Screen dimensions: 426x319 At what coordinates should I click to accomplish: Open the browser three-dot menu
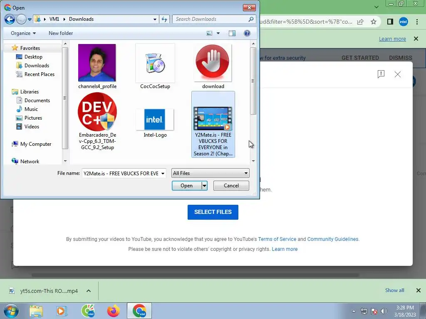(417, 22)
